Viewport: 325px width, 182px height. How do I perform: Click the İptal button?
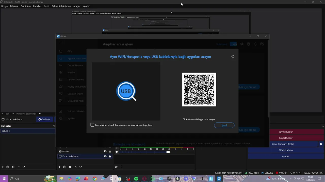[x=224, y=125]
